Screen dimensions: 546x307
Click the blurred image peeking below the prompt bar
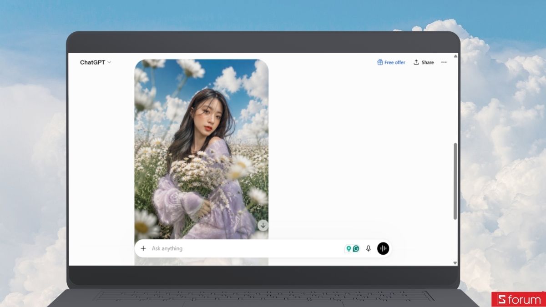pyautogui.click(x=201, y=262)
